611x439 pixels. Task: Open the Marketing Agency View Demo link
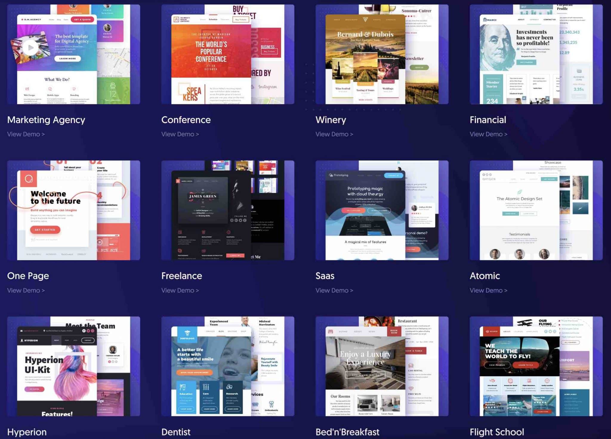pyautogui.click(x=26, y=134)
